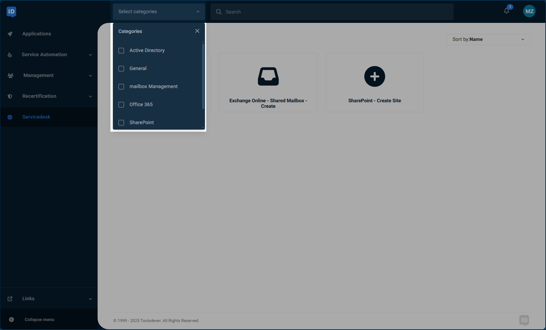Collapse the Select categories dropdown

[x=159, y=12]
